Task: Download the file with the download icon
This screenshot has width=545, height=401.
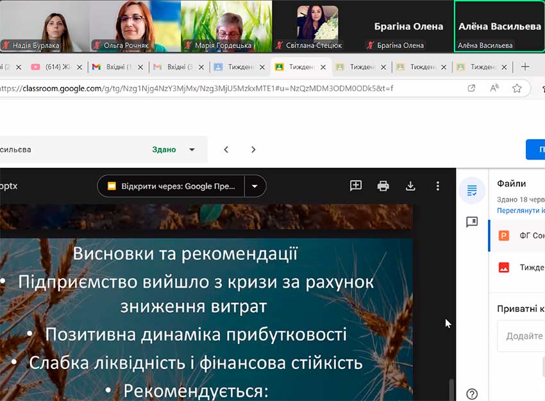Action: coord(410,186)
